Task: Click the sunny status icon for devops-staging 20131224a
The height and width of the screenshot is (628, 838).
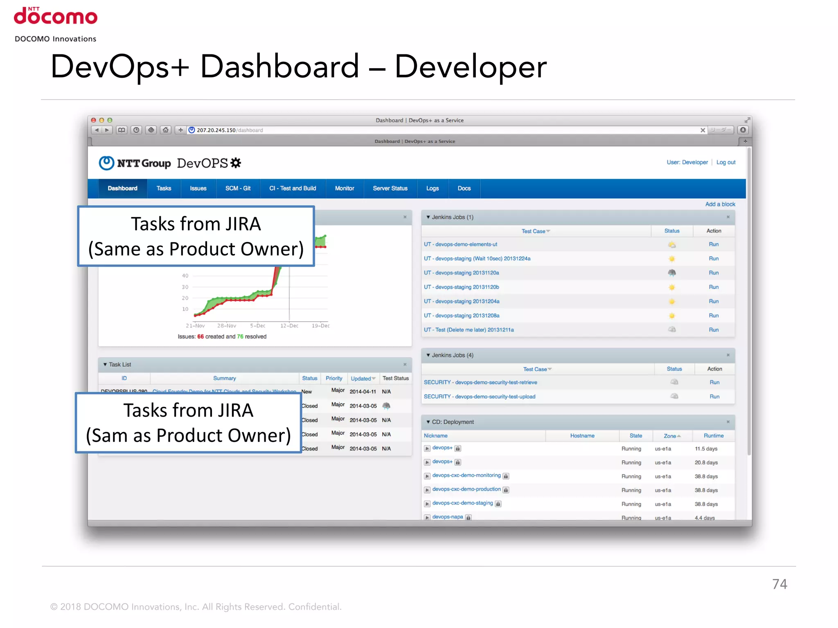Action: point(671,259)
